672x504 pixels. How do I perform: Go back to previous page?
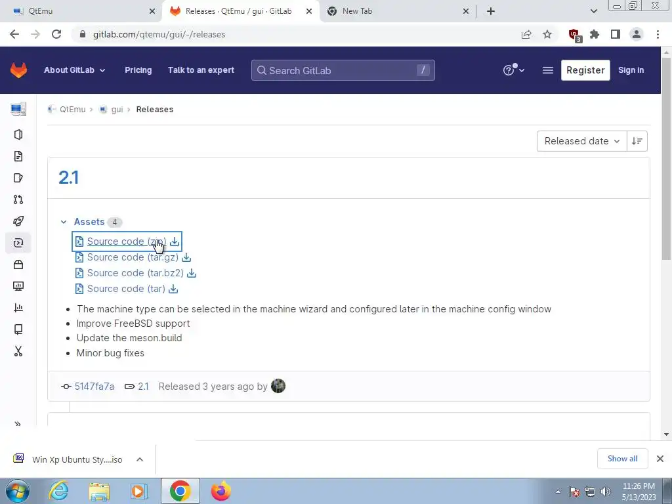(x=14, y=34)
